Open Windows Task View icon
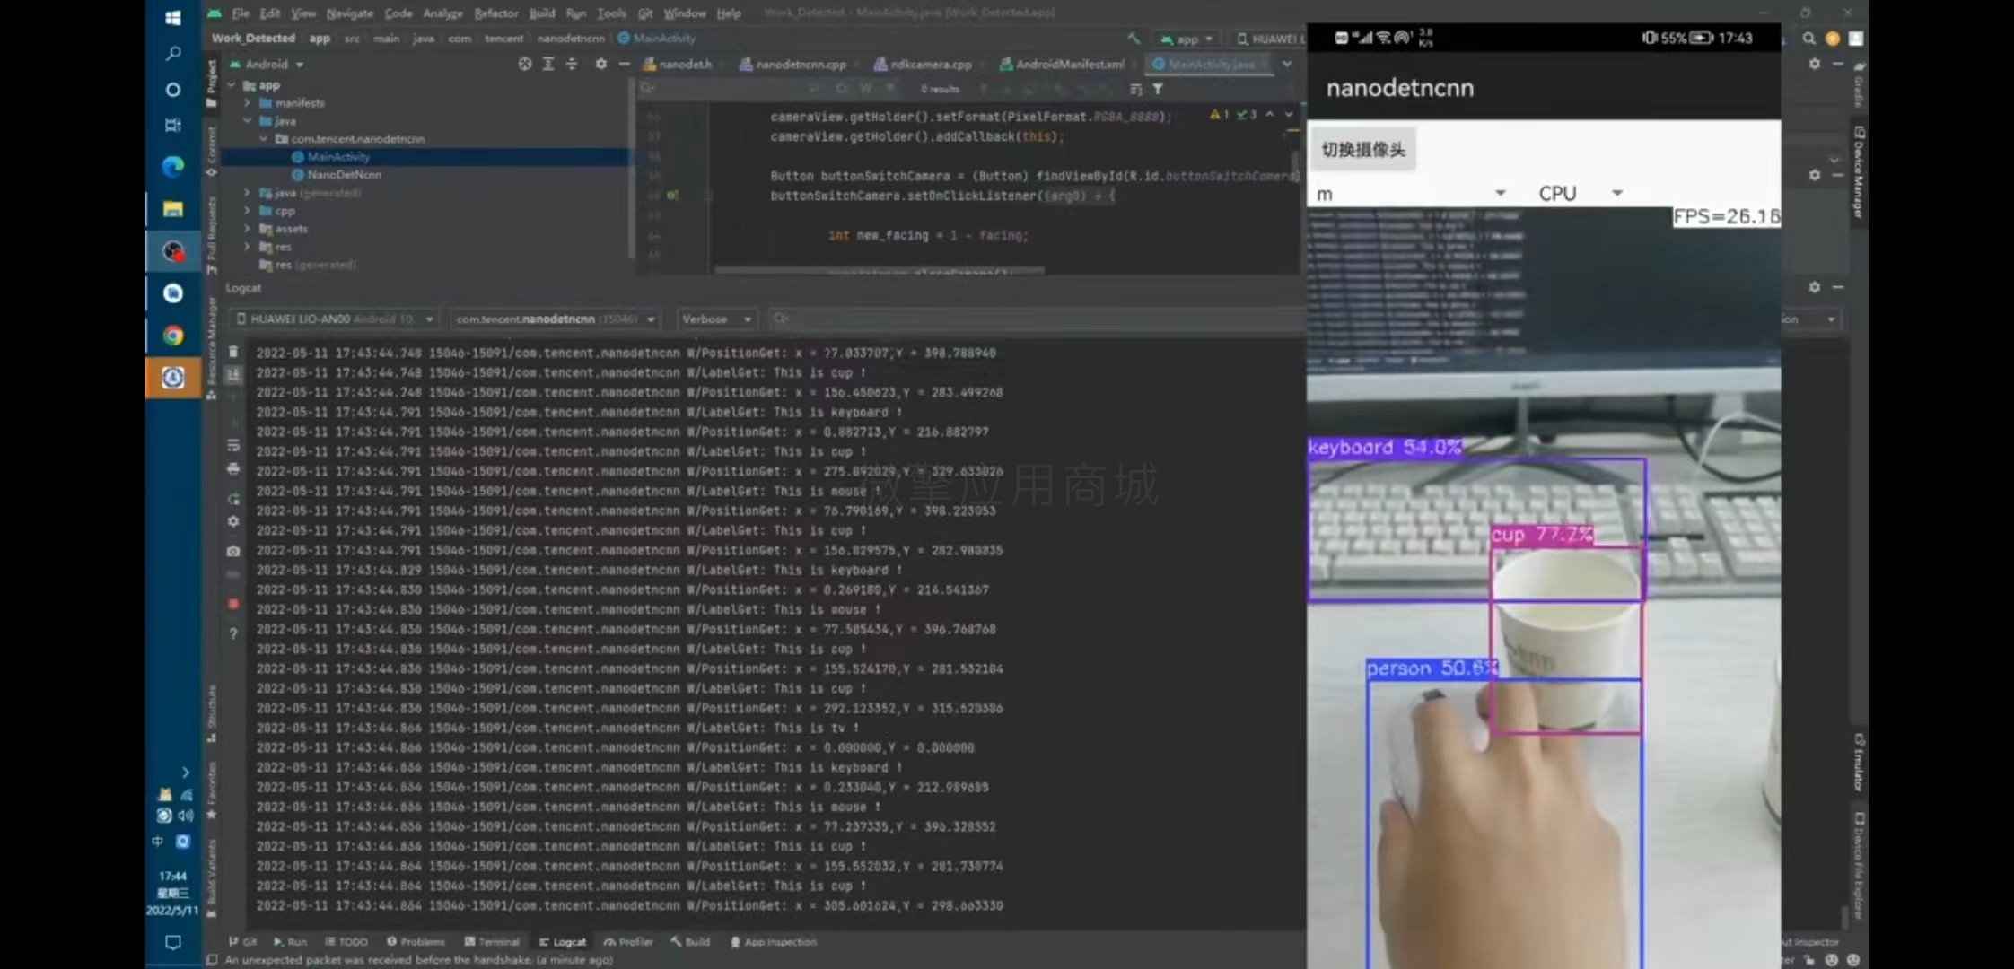Image resolution: width=2014 pixels, height=969 pixels. (173, 125)
